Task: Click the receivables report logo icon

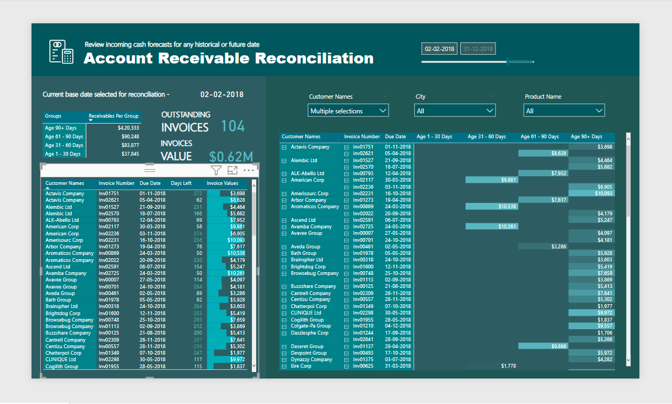Action: pyautogui.click(x=61, y=52)
